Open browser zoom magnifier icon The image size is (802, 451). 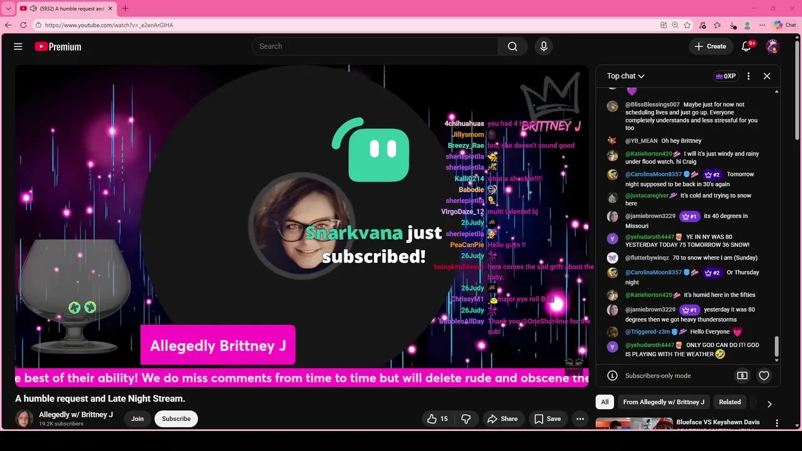(x=675, y=25)
